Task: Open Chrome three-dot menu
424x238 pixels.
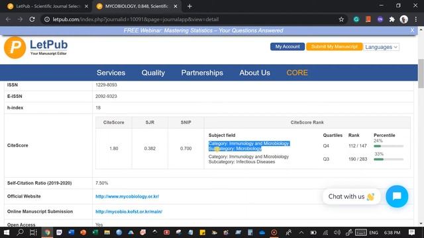Action: [416, 19]
